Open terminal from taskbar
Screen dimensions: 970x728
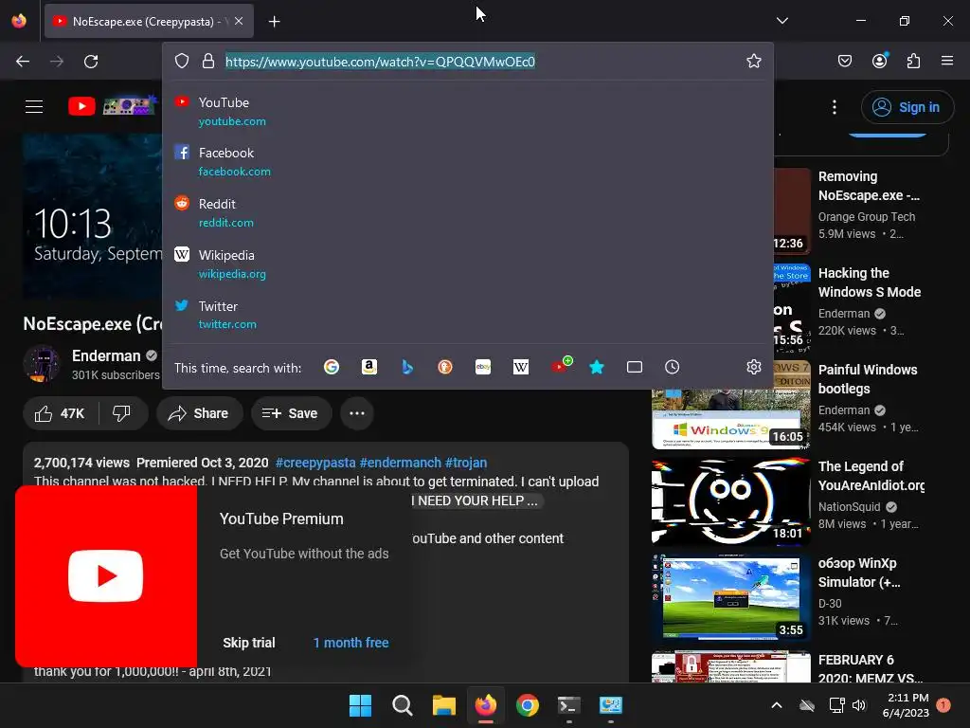[569, 705]
